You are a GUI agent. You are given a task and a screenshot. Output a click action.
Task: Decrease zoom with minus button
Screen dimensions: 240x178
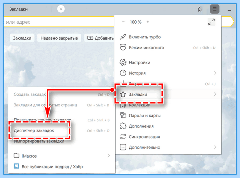click(x=123, y=22)
